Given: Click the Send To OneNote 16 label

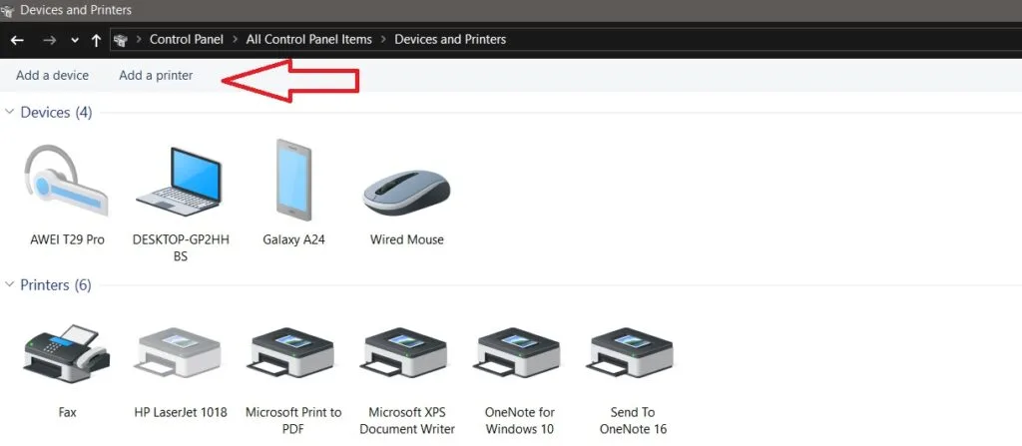Looking at the screenshot, I should click(633, 421).
